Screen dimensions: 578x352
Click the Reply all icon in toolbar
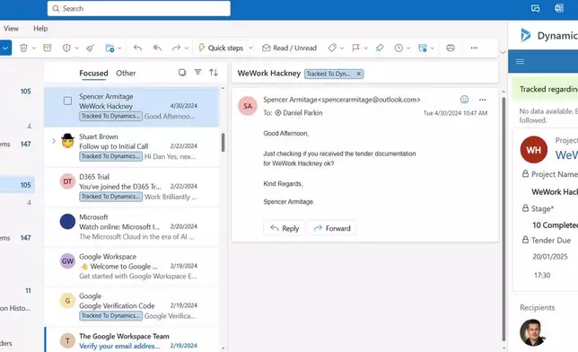(157, 48)
